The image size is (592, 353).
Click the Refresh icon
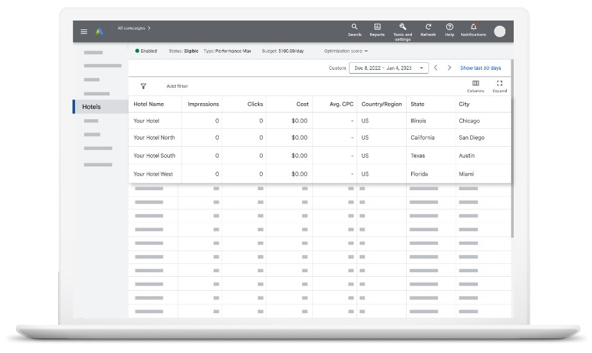pos(428,27)
